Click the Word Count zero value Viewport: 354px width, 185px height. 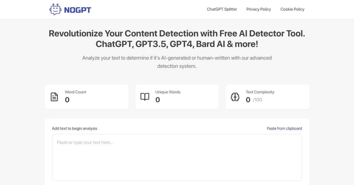point(67,100)
